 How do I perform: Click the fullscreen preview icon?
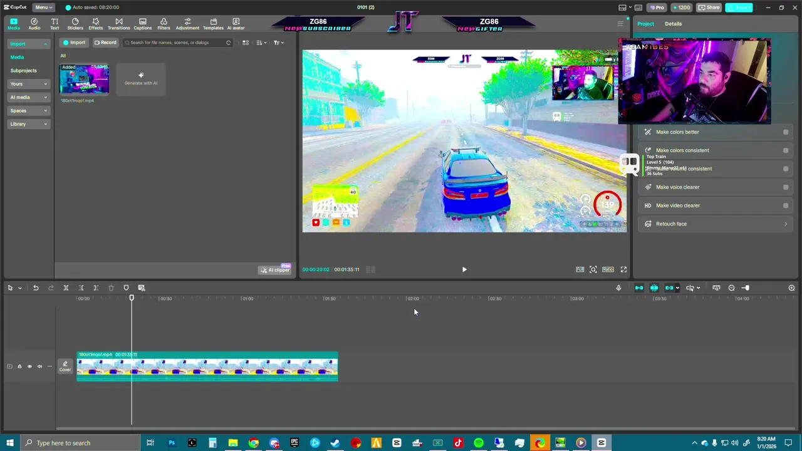[623, 269]
